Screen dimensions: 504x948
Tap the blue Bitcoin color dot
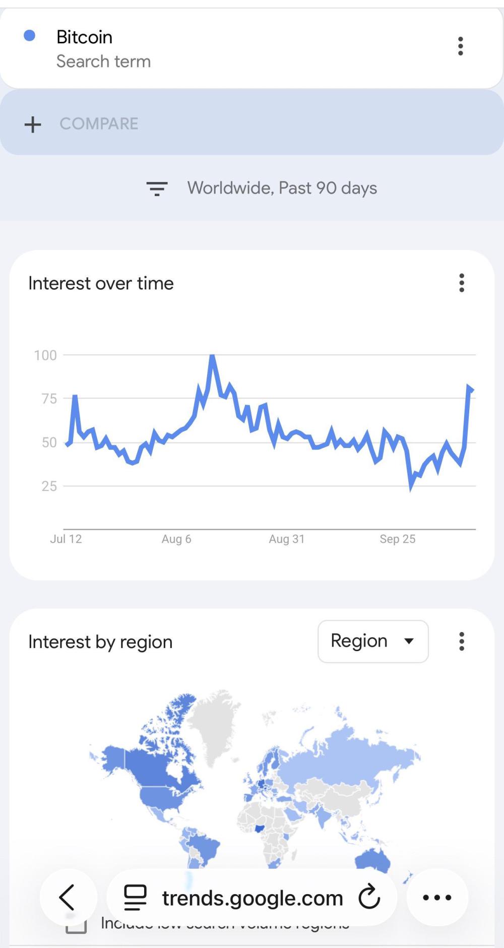click(30, 35)
